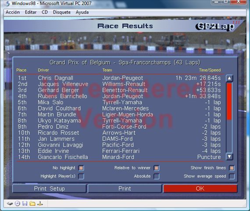Screen dimensions: 250x211
Task: Click the shared folder icon in status bar
Action: point(32,204)
